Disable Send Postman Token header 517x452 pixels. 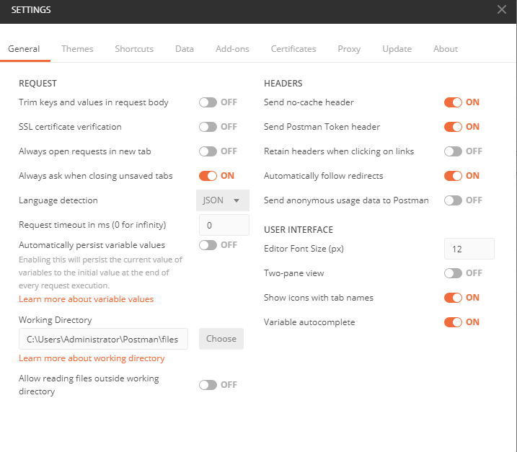click(453, 127)
